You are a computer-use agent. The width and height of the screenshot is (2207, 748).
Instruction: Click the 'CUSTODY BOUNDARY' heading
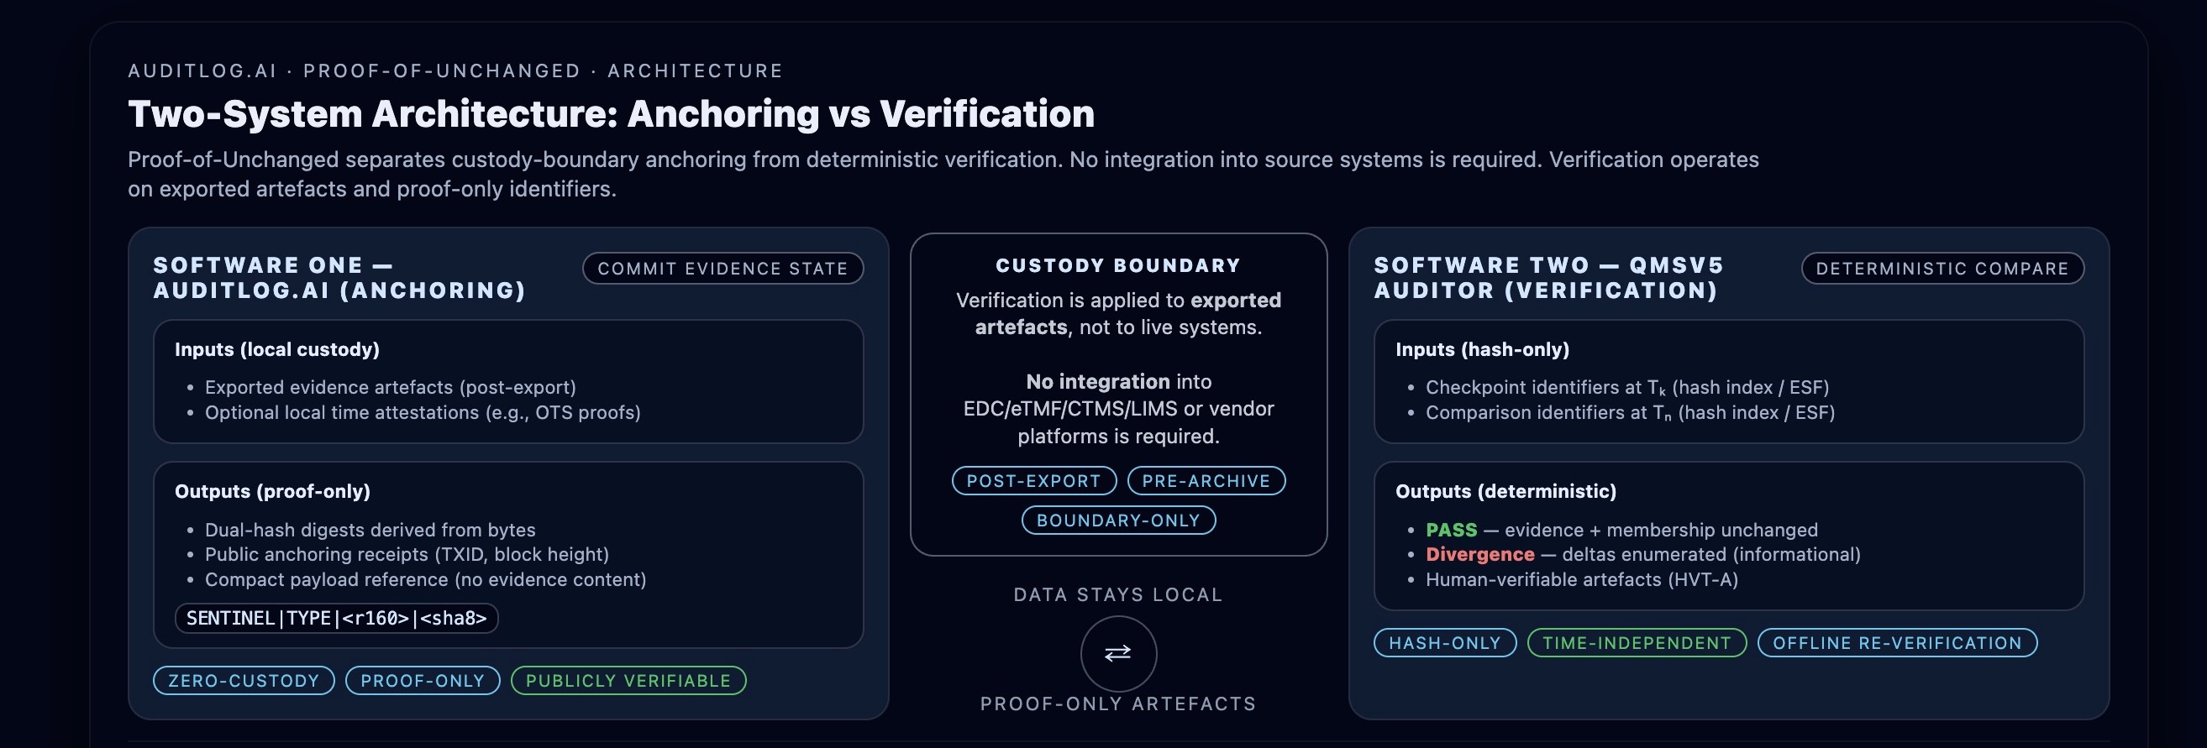(x=1118, y=265)
